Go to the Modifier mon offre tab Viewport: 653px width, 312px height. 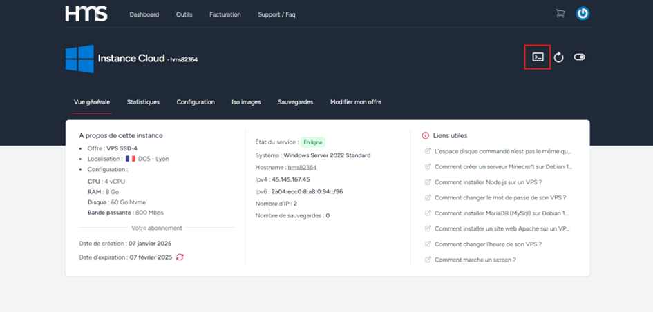tap(355, 102)
